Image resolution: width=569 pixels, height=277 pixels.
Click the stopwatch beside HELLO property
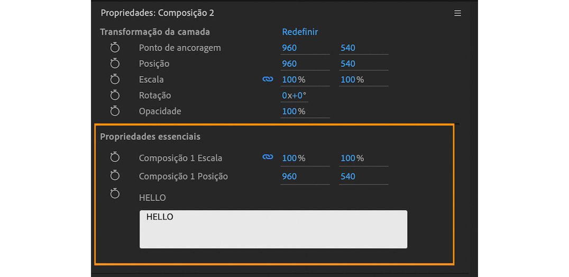(115, 193)
